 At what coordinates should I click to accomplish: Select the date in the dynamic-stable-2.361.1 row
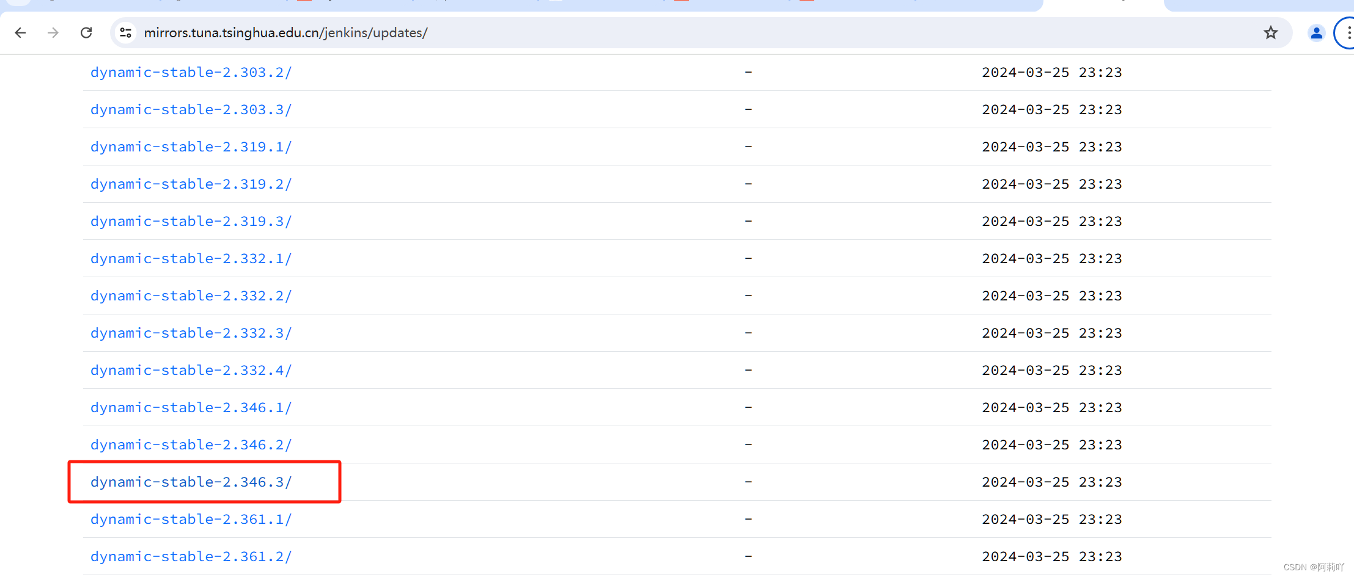click(x=1052, y=519)
